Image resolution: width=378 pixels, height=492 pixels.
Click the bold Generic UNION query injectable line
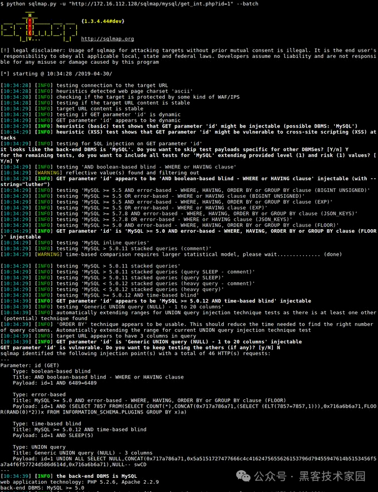tap(151, 342)
